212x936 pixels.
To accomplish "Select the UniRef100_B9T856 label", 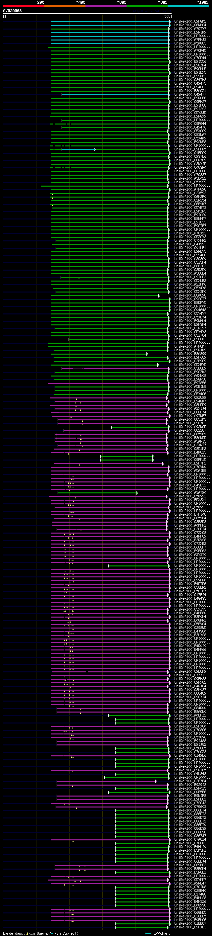I will [x=190, y=383].
